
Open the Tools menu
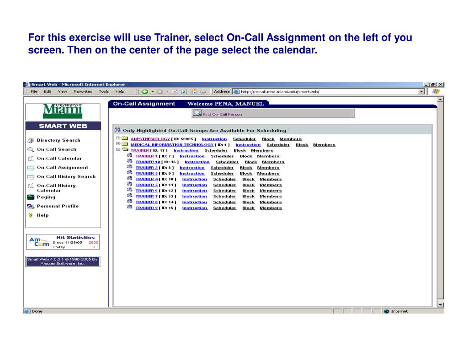[x=104, y=91]
